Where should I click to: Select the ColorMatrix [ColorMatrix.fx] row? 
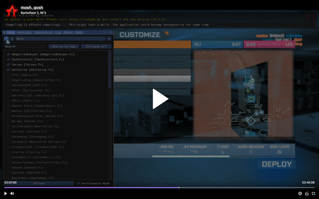(36, 157)
